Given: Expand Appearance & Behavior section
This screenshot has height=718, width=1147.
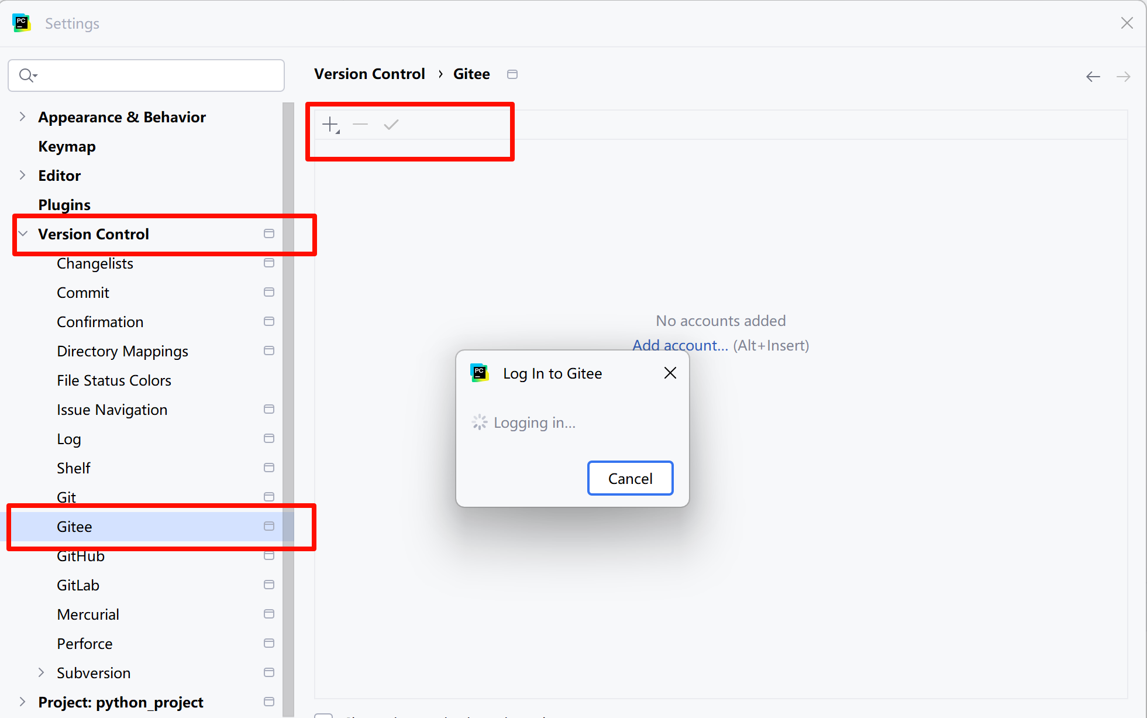Looking at the screenshot, I should tap(22, 117).
